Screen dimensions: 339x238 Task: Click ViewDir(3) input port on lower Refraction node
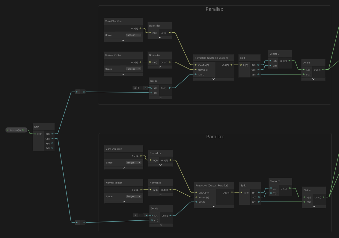196,192
